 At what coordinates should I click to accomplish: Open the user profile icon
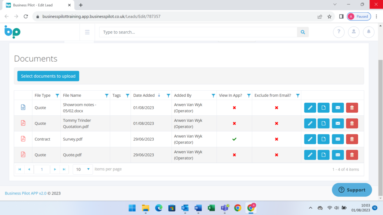353,32
